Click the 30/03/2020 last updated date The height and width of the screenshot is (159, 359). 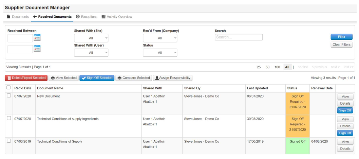[x=255, y=119]
